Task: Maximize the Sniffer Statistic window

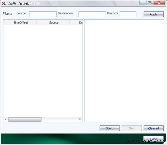Action: click(150, 3)
